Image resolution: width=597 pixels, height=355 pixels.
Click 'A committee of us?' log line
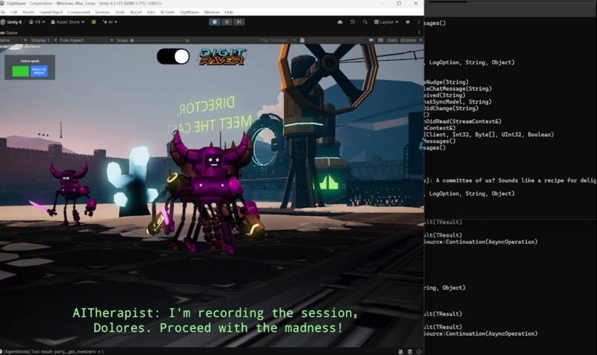510,180
